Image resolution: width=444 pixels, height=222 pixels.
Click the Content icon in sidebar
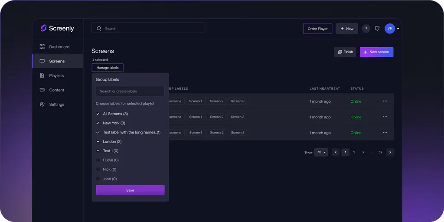coord(42,90)
